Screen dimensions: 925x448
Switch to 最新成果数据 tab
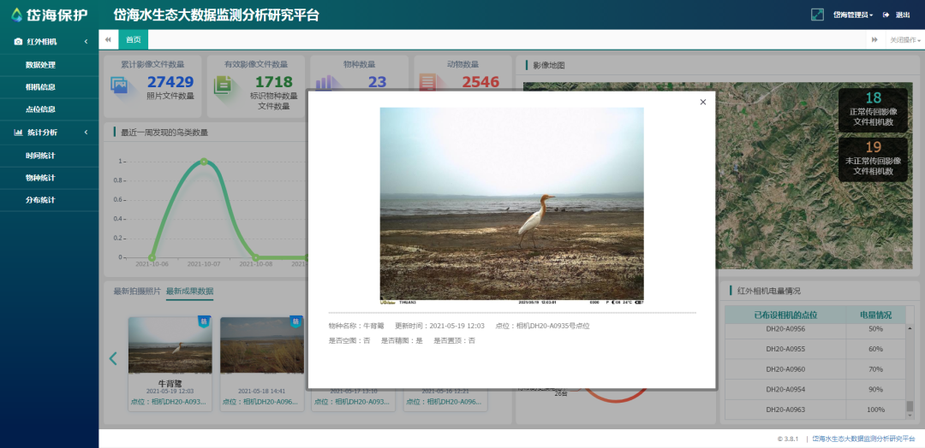tap(190, 292)
